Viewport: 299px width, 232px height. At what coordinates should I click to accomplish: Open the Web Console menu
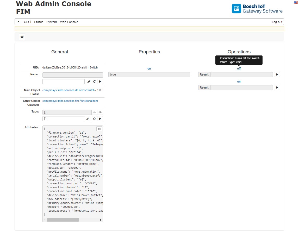coord(69,22)
